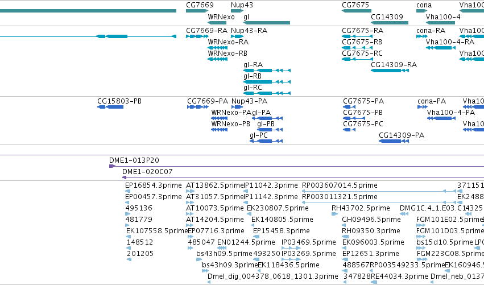The height and width of the screenshot is (285, 484).
Task: Select the CG7675 gene label
Action: point(355,5)
